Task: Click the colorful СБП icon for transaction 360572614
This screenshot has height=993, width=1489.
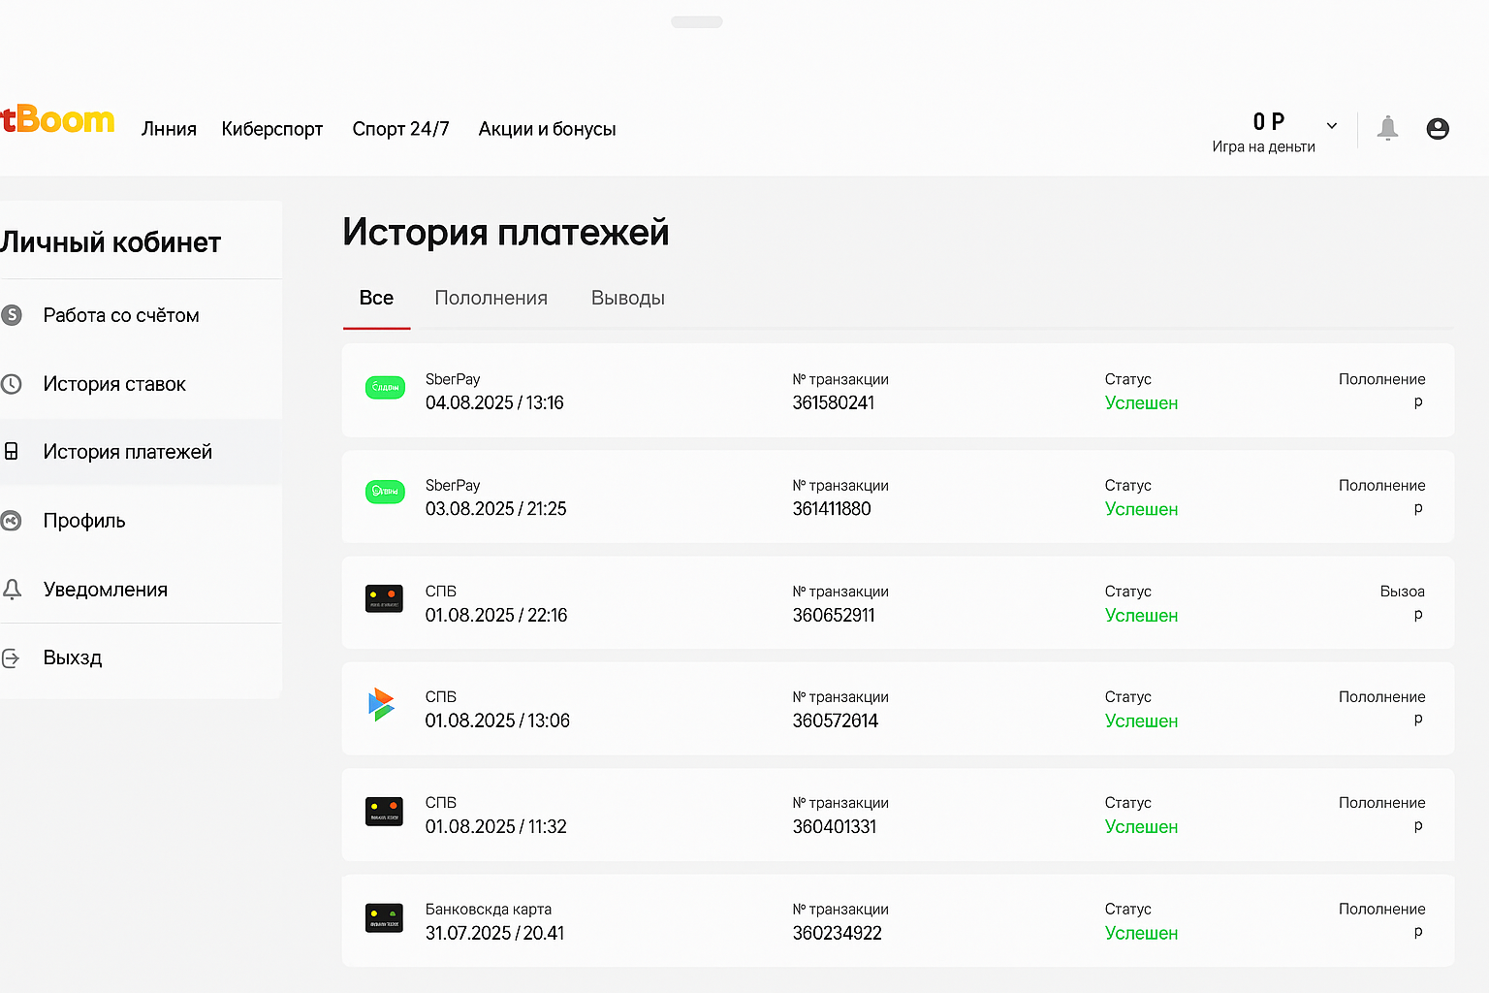Action: pyautogui.click(x=382, y=704)
